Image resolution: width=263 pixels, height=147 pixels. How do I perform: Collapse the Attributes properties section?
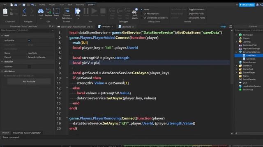click(2, 71)
